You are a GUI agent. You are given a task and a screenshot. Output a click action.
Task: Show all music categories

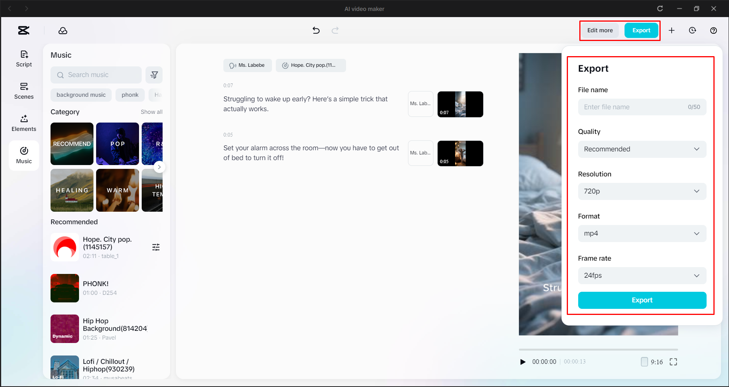pyautogui.click(x=152, y=112)
